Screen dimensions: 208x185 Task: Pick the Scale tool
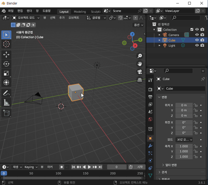tap(6, 73)
